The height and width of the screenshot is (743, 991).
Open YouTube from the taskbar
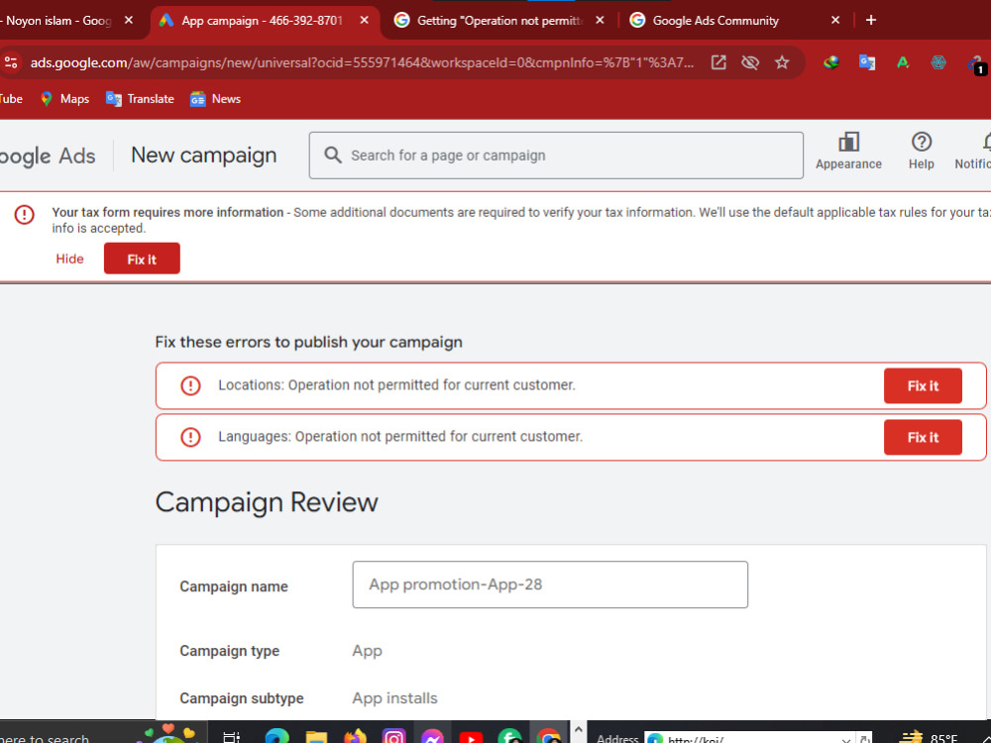[471, 737]
